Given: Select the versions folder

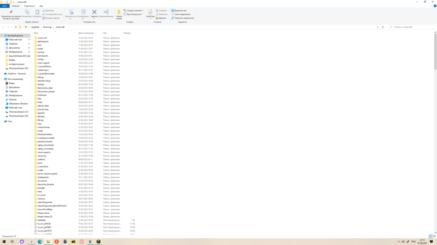Looking at the screenshot, I should 41,198.
